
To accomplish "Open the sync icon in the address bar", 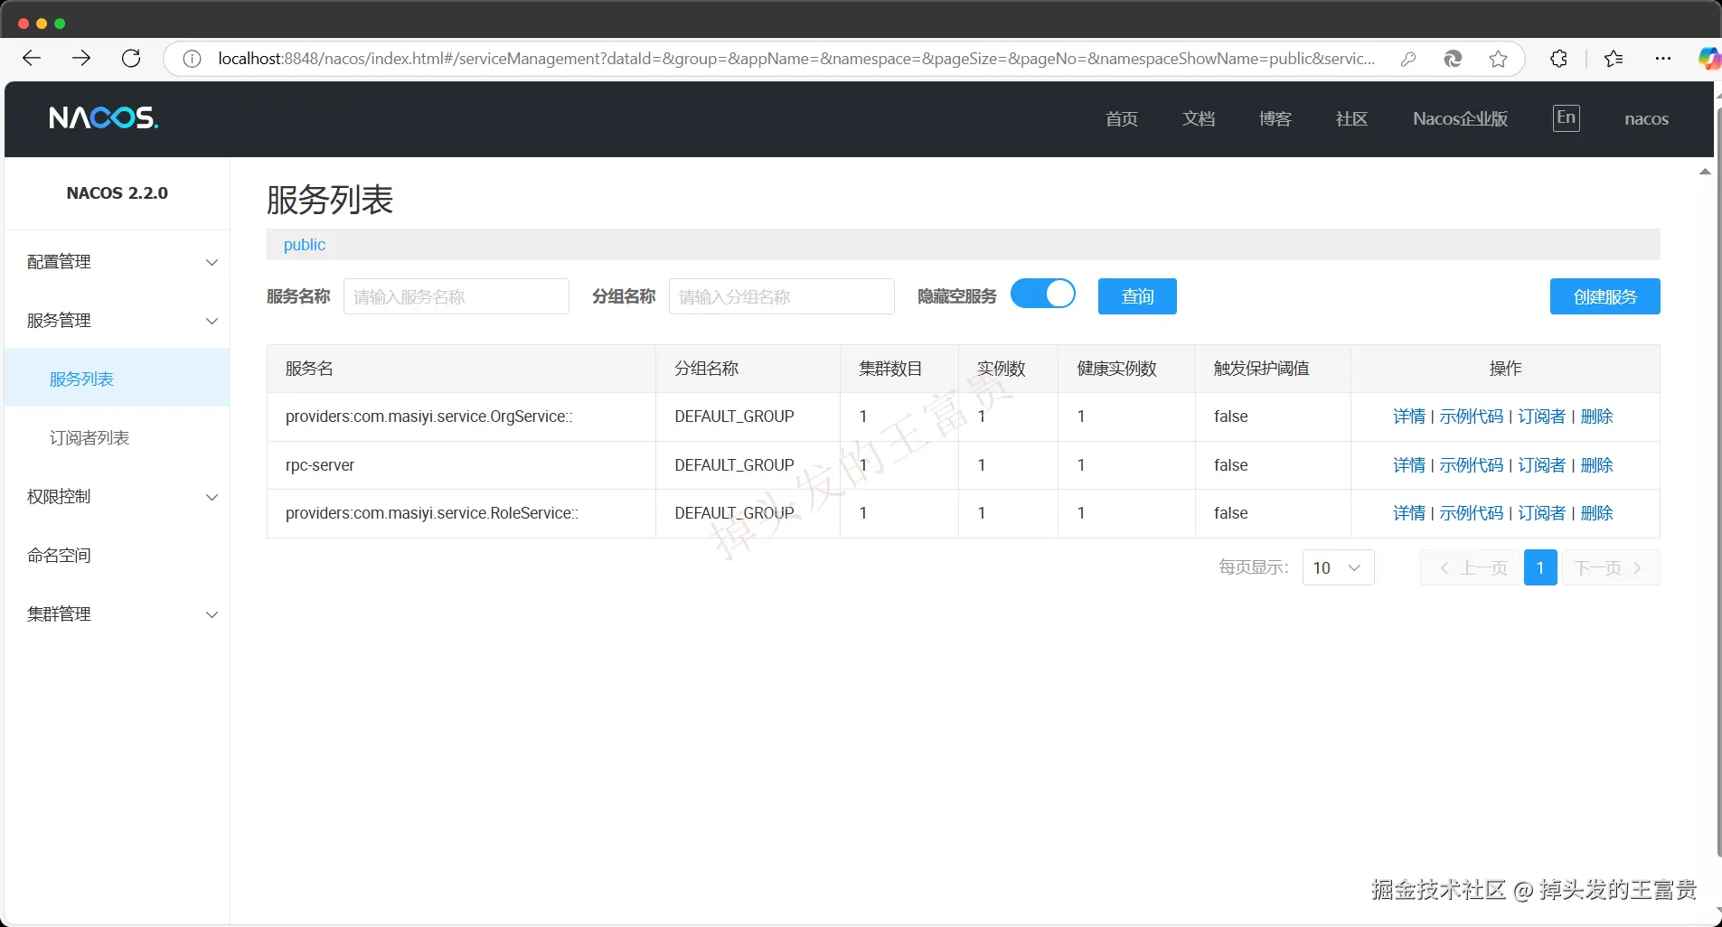I will point(1453,59).
